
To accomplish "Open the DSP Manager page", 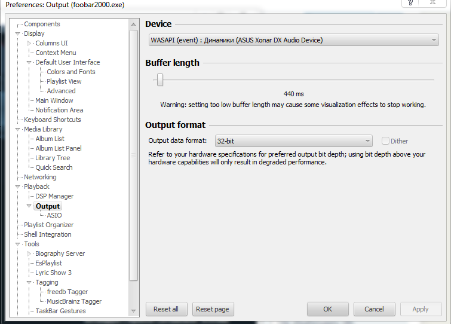I will coord(54,196).
